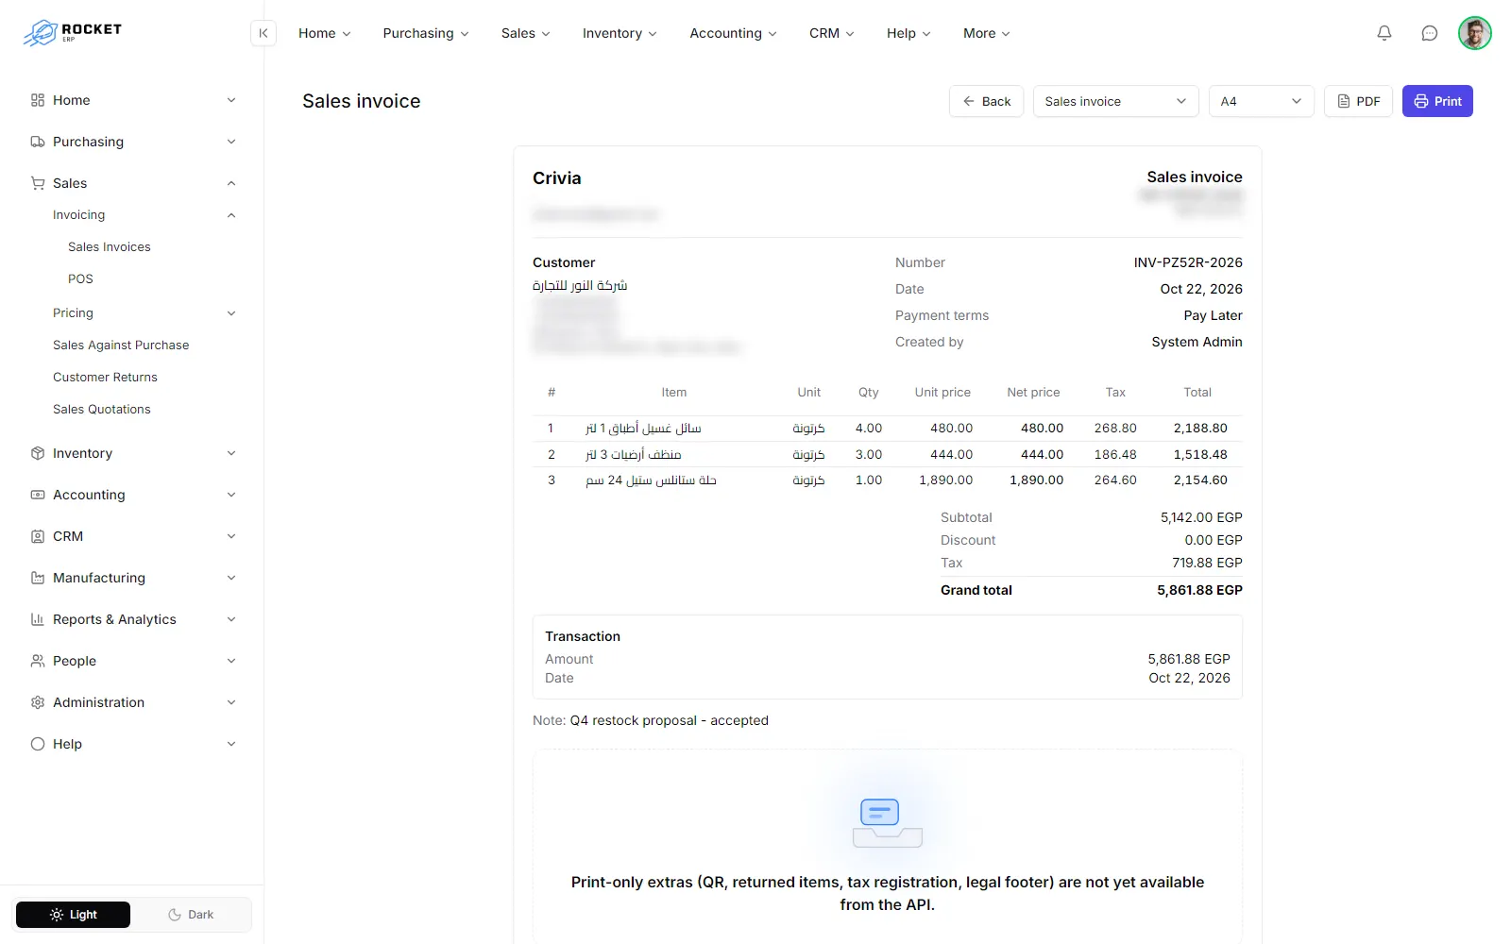This screenshot has height=944, width=1511.
Task: Open the Accounting top menu
Action: tap(733, 33)
